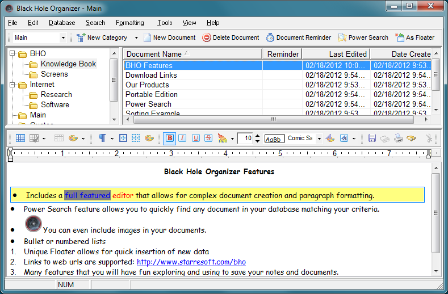Open the File menu
Image resolution: width=448 pixels, height=294 pixels.
point(12,23)
